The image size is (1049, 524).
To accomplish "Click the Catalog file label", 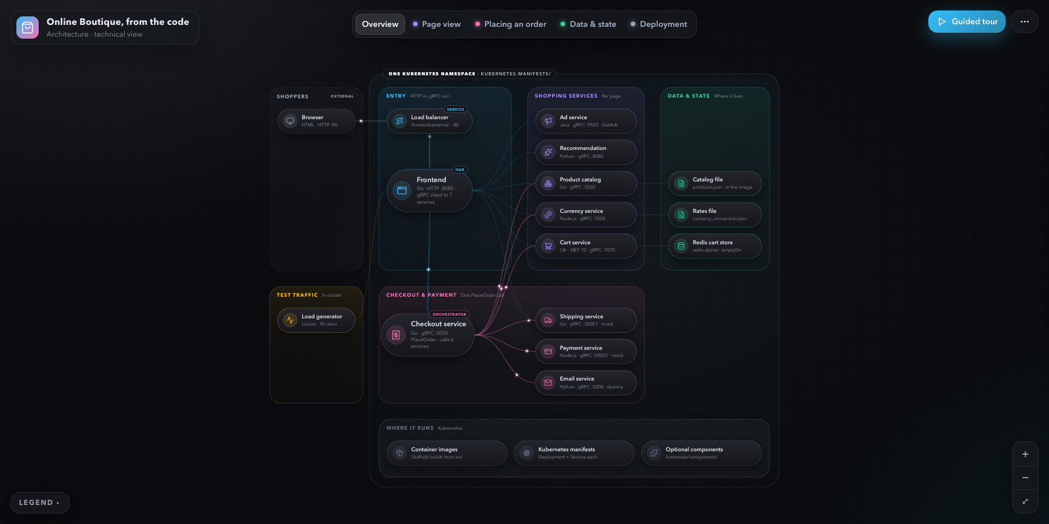I will tap(707, 179).
